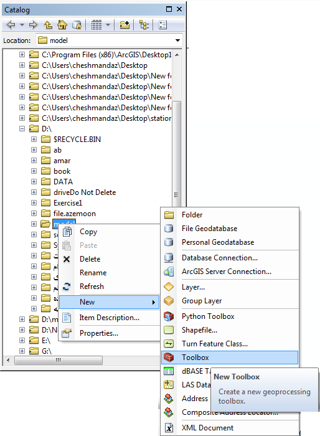
Task: Expand C:\Program Files (x86)\ArcGIS node
Action: click(22, 55)
